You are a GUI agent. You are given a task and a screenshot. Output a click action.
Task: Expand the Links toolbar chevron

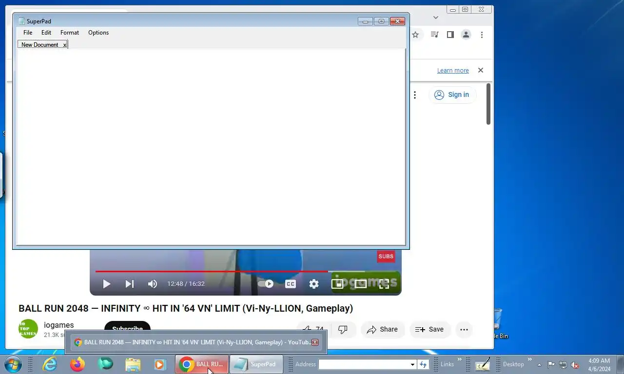[459, 360]
